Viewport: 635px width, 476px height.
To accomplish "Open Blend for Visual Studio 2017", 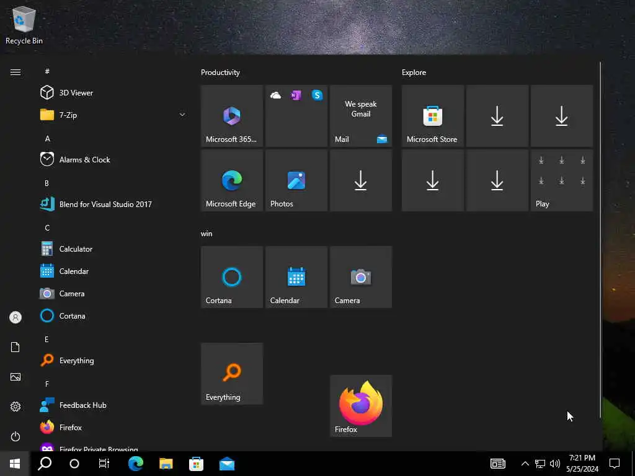I will [x=113, y=204].
